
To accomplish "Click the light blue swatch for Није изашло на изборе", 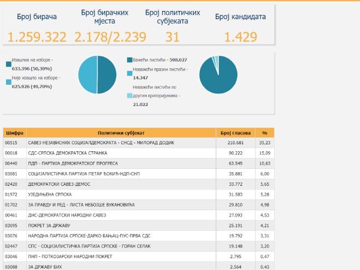I will point(9,81).
